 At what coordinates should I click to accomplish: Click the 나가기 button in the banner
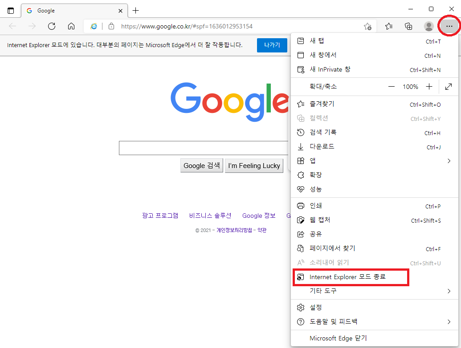(272, 45)
